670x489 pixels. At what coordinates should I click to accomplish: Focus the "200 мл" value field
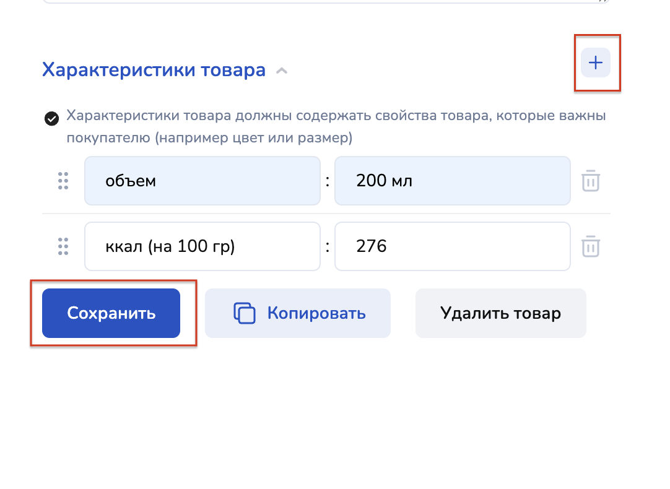(x=452, y=181)
